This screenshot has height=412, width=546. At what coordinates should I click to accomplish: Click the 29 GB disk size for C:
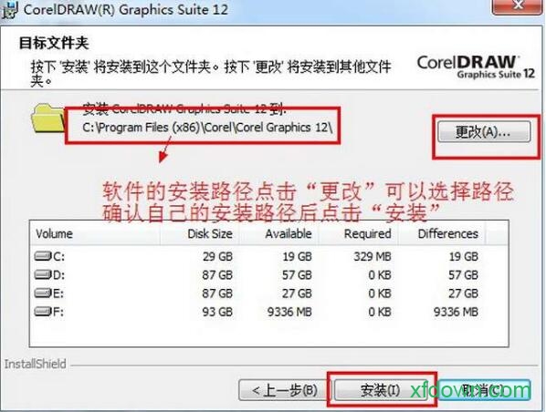[x=217, y=256]
